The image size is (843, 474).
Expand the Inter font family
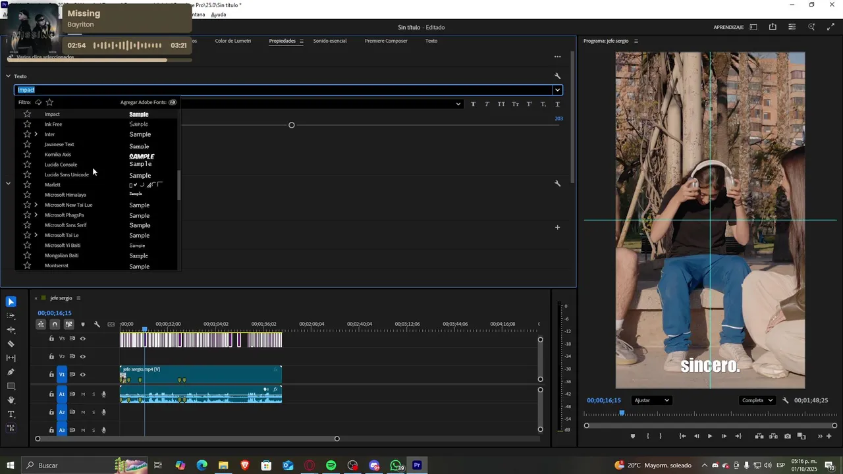(36, 134)
